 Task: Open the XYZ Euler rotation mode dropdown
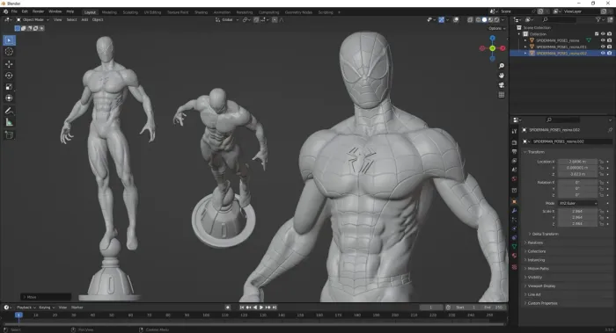(x=577, y=203)
